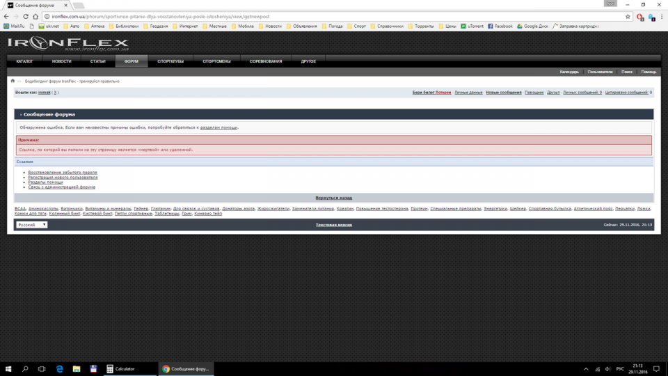Image resolution: width=668 pixels, height=376 pixels.
Task: Open the КАТАЛОГ navigation tab
Action: [x=25, y=61]
